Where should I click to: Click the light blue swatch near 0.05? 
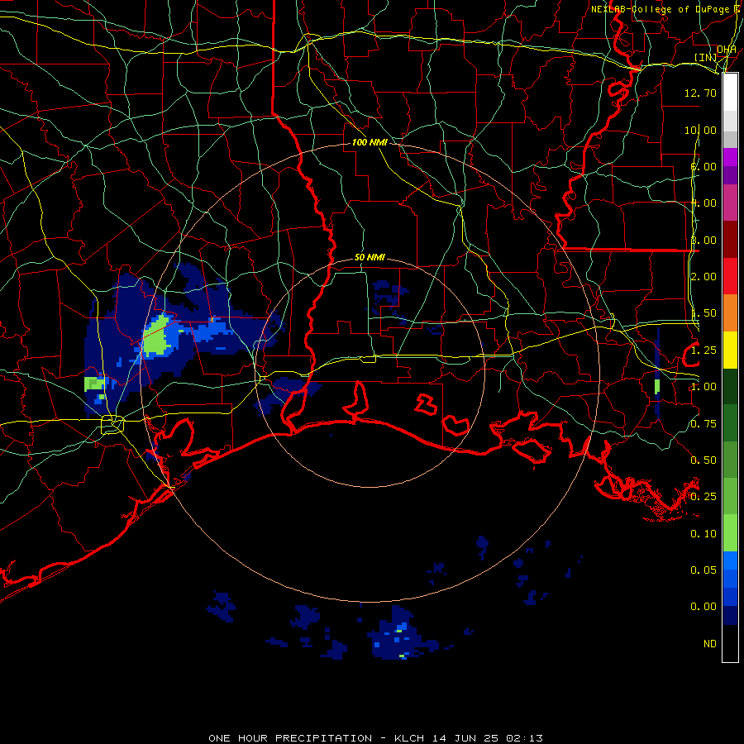click(x=730, y=560)
